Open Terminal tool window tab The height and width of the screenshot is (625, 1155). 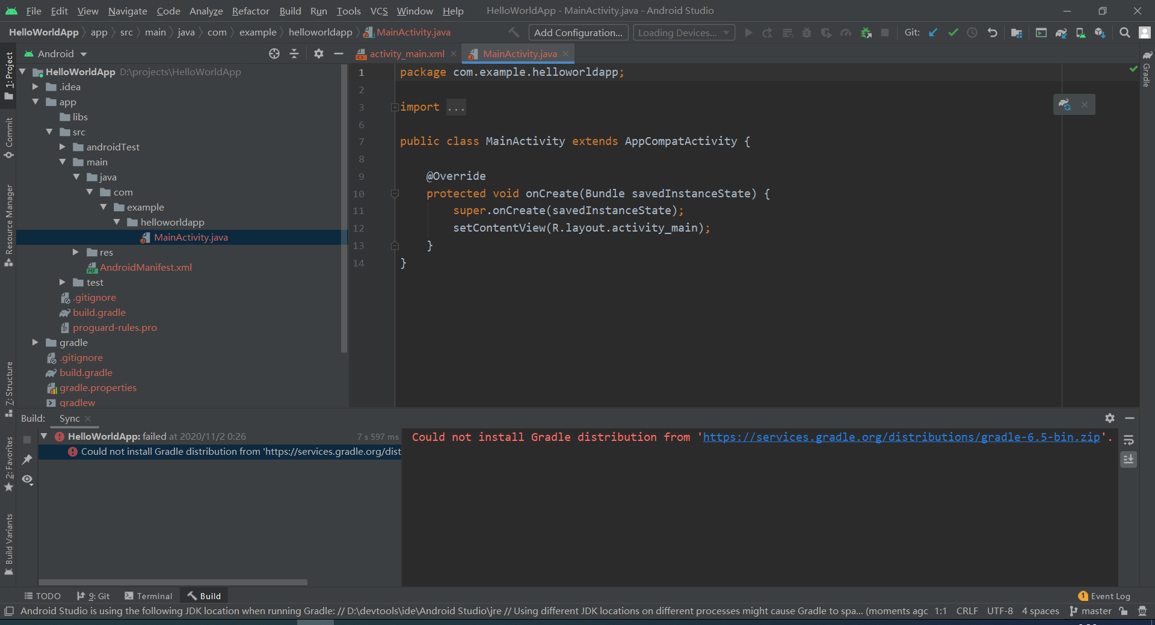point(148,596)
